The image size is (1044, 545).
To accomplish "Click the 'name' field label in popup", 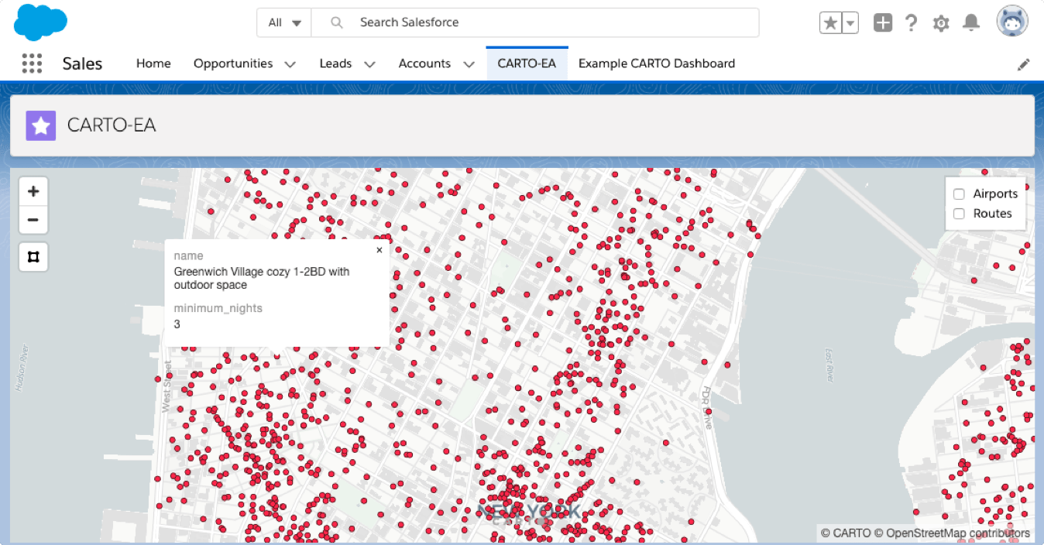I will click(188, 255).
